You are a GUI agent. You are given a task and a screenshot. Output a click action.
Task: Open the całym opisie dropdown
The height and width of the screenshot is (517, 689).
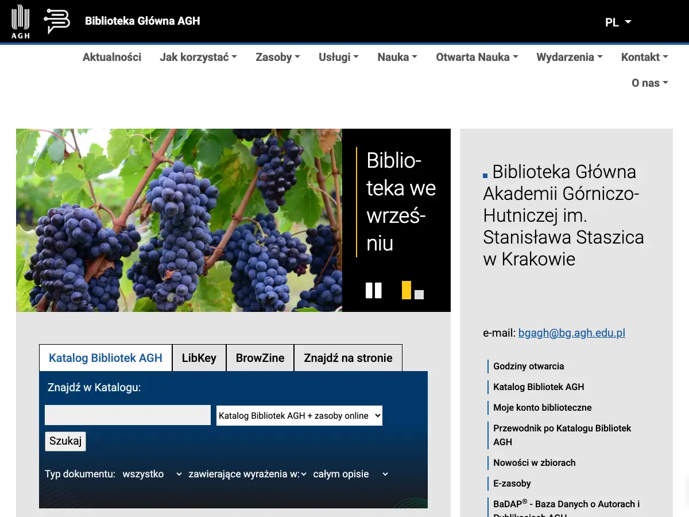[x=350, y=474]
